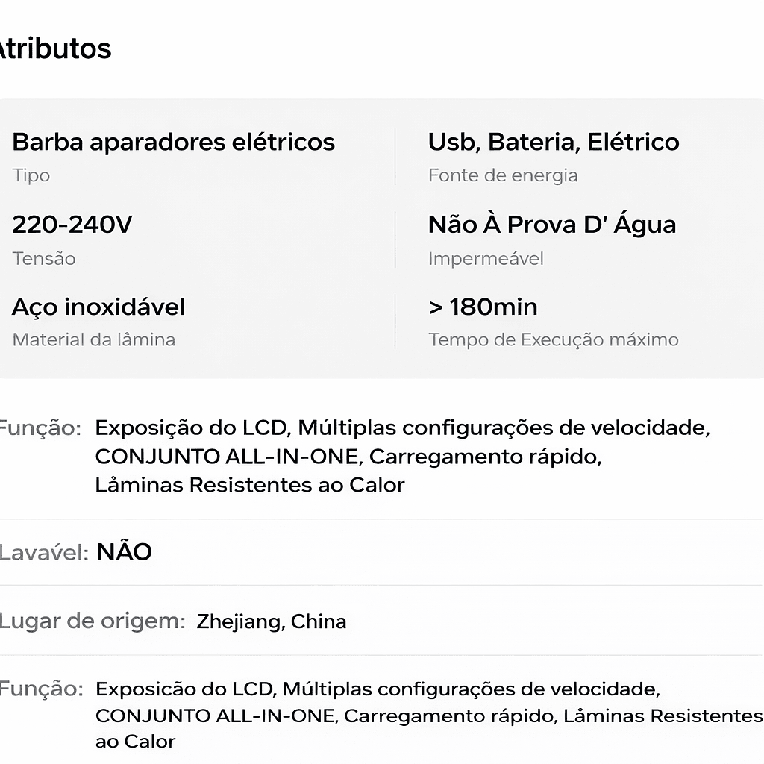Select the '220-240V' voltage value

tap(72, 224)
